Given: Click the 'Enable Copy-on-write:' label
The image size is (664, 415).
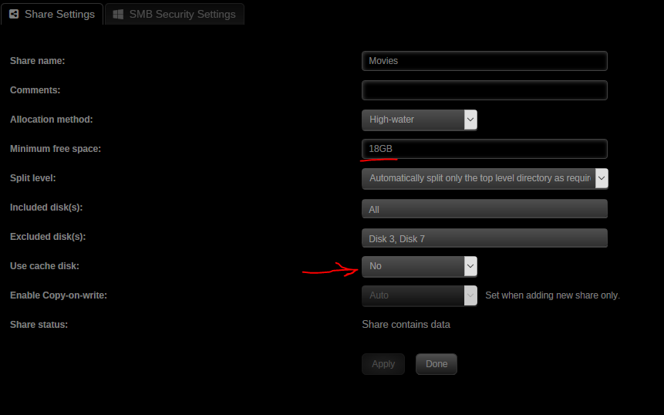Looking at the screenshot, I should [x=59, y=295].
